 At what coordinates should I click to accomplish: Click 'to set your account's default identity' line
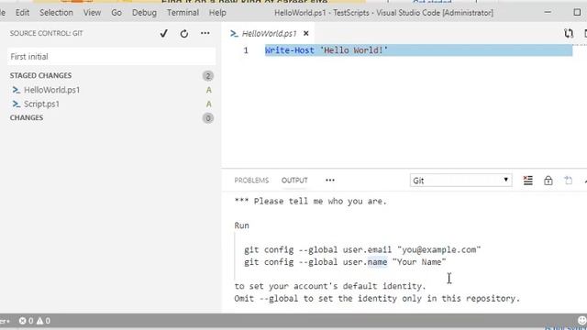[x=330, y=286]
